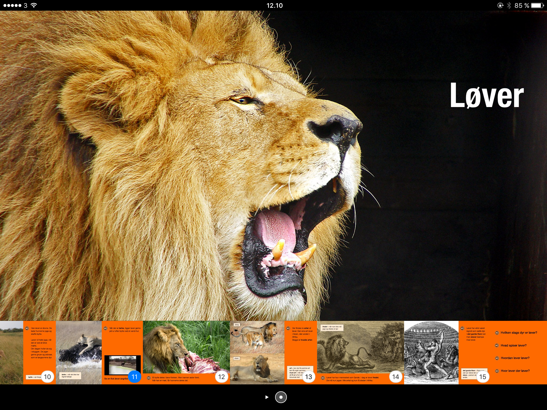Jump to page 10 using its number badge
The image size is (547, 410).
(x=48, y=377)
